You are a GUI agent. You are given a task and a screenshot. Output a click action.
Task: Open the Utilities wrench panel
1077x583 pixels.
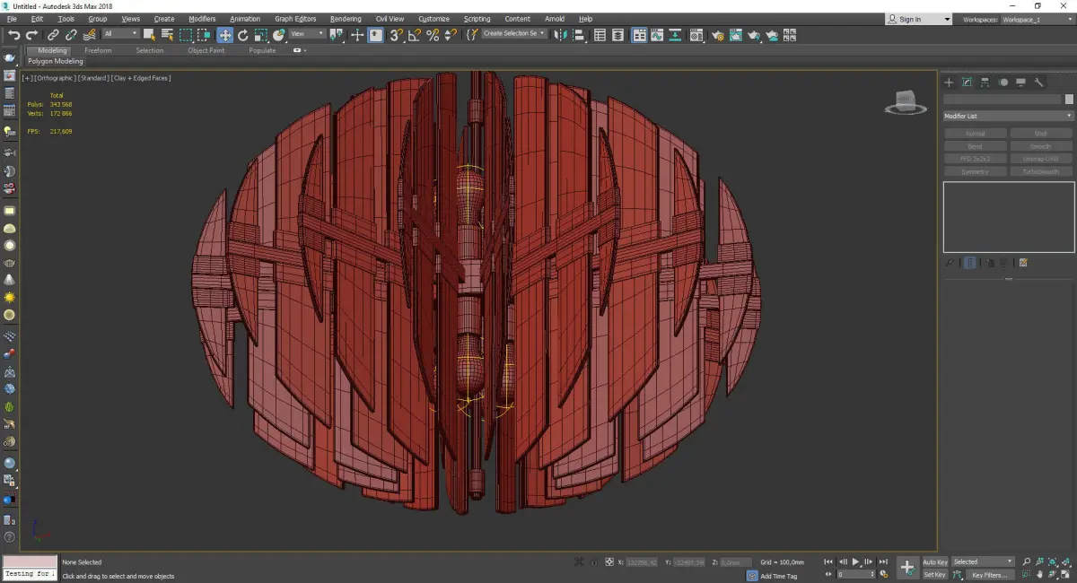1039,83
